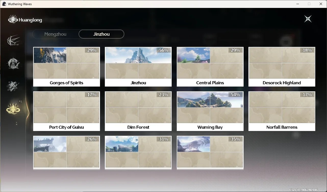This screenshot has height=192, width=327.
Task: Open the Port City of Guixu card
Action: pyautogui.click(x=67, y=111)
